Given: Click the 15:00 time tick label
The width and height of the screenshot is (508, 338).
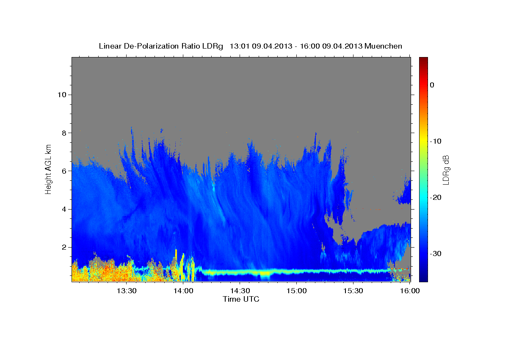Looking at the screenshot, I should [296, 291].
